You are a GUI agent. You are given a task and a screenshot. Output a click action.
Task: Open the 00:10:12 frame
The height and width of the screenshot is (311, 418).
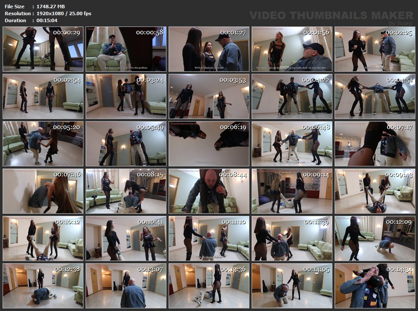click(x=43, y=238)
